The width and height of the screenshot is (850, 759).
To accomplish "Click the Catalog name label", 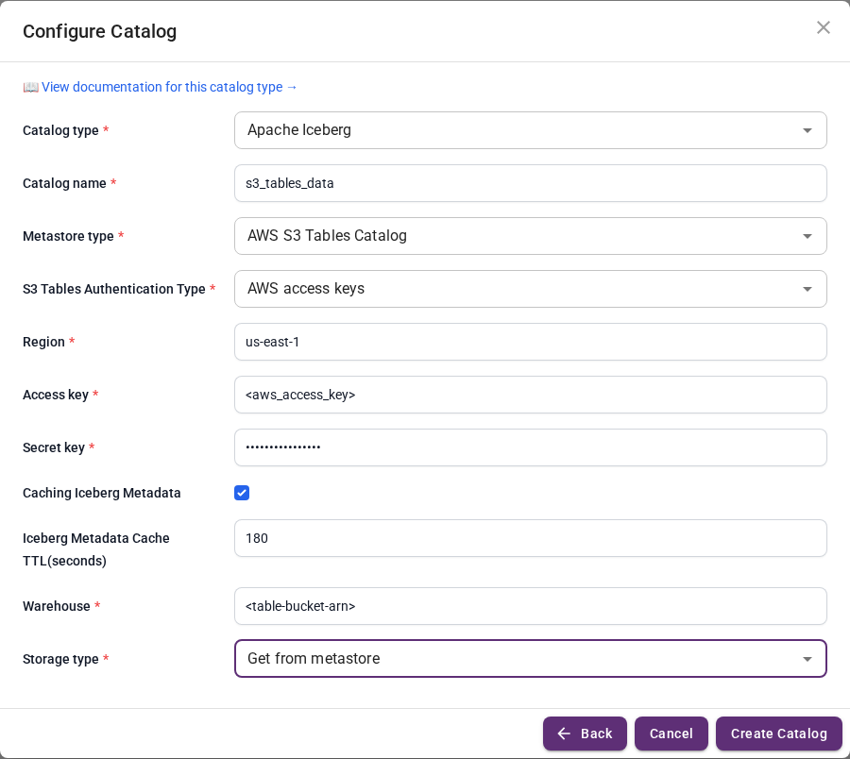I will (x=64, y=184).
